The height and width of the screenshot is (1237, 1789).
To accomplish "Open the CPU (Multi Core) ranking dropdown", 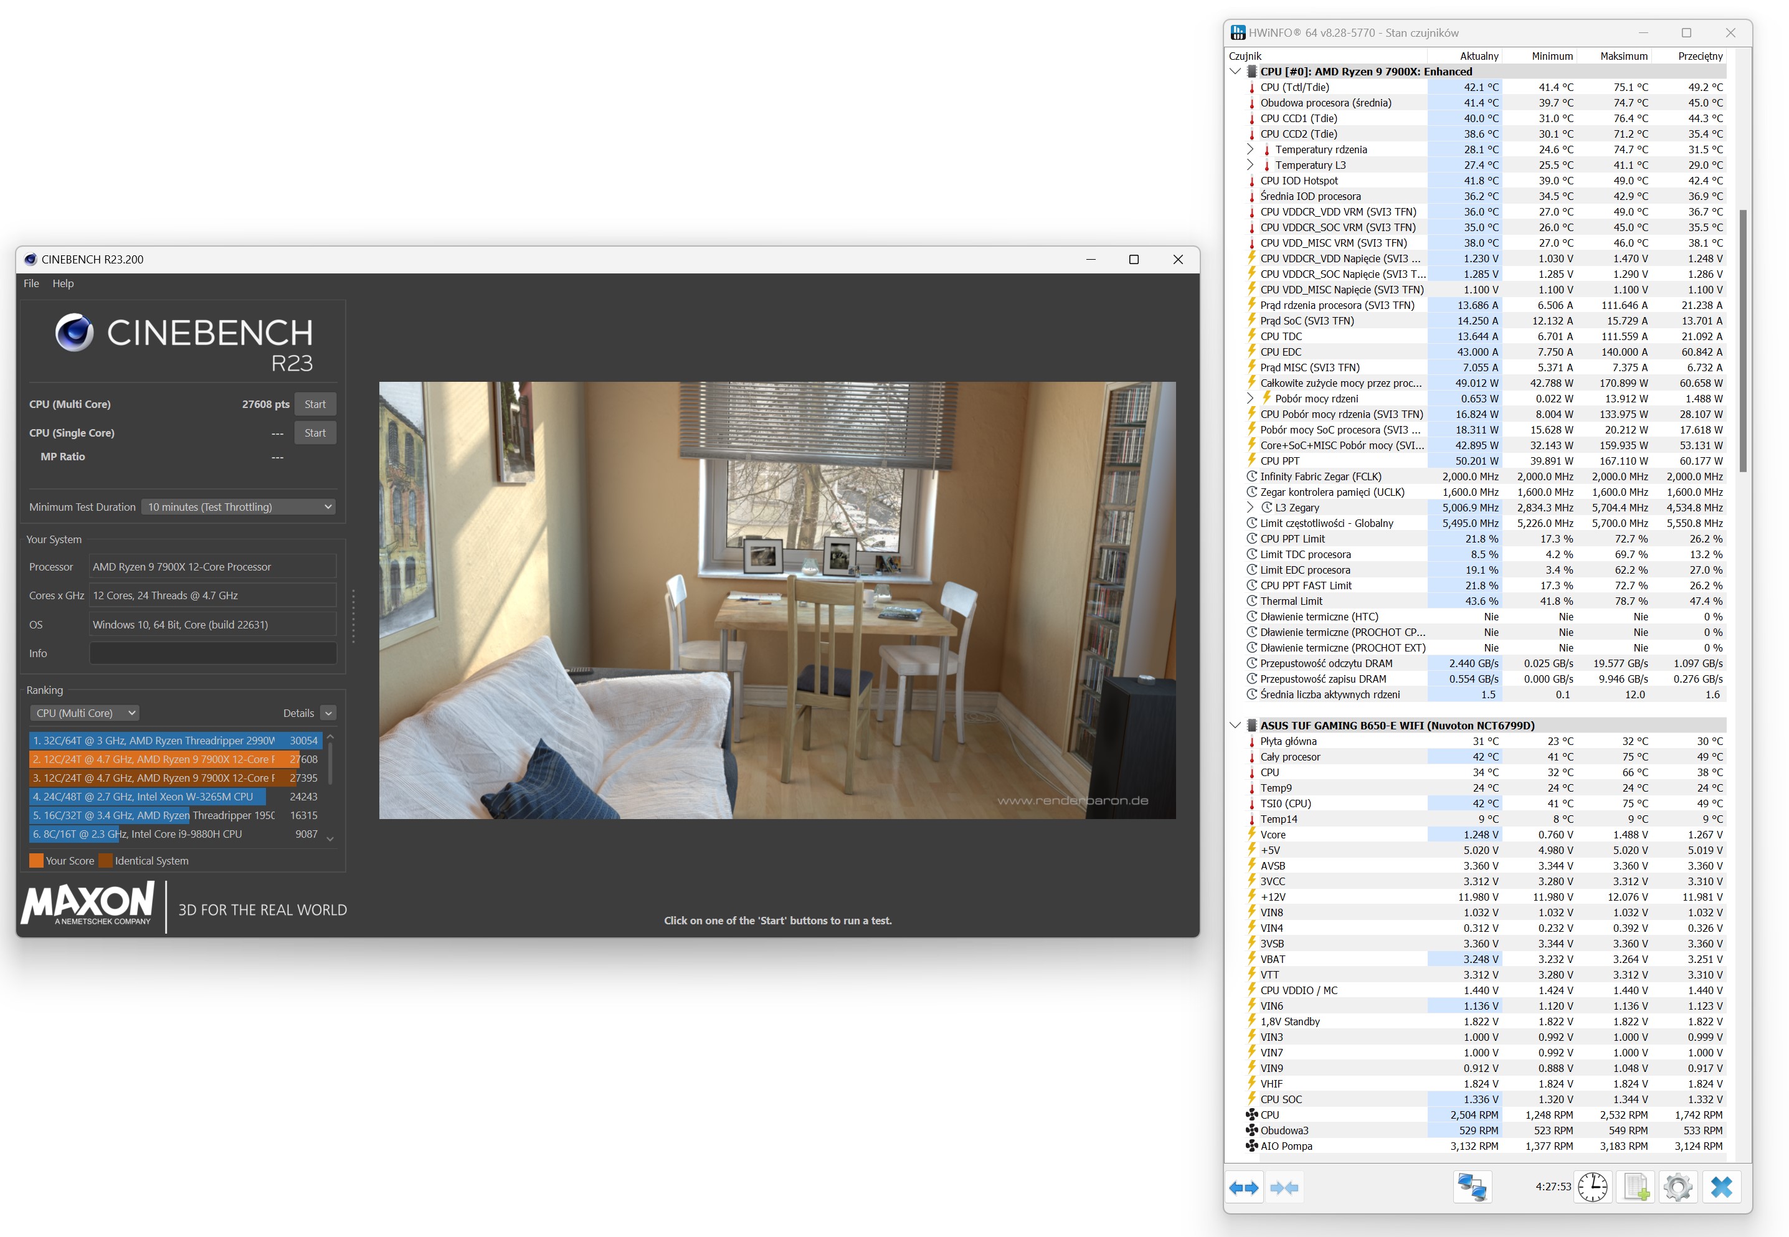I will point(85,713).
